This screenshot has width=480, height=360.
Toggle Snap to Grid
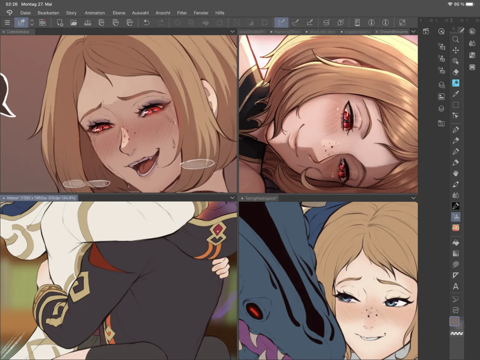[310, 23]
